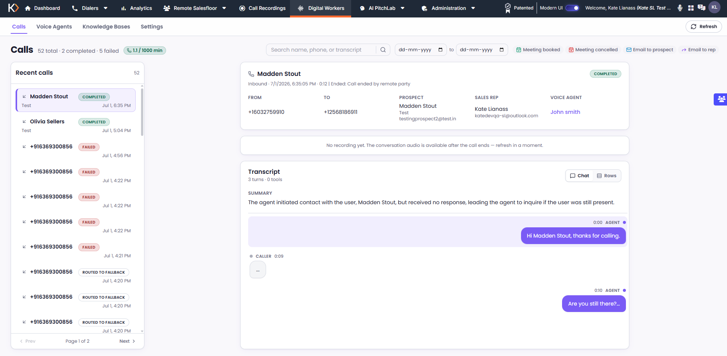Open the start date calendar picker icon
The width and height of the screenshot is (727, 356).
[x=440, y=50]
